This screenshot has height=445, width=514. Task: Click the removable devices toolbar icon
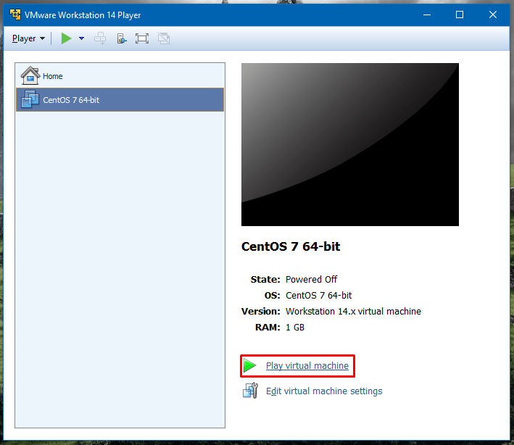(x=122, y=38)
